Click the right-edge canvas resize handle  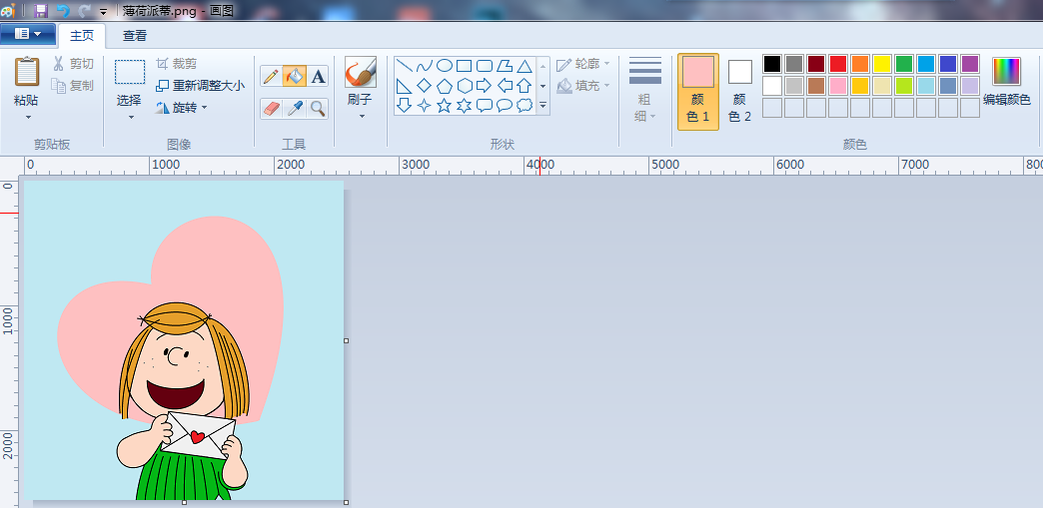[x=346, y=340]
